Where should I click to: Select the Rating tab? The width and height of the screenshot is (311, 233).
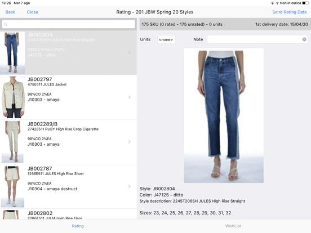click(x=78, y=226)
